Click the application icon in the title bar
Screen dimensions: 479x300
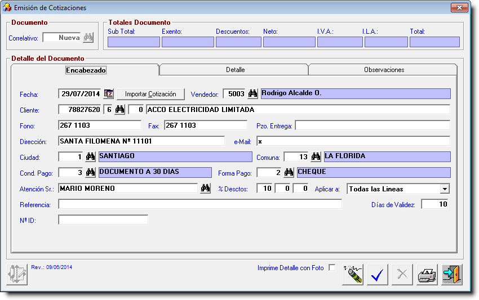7,7
